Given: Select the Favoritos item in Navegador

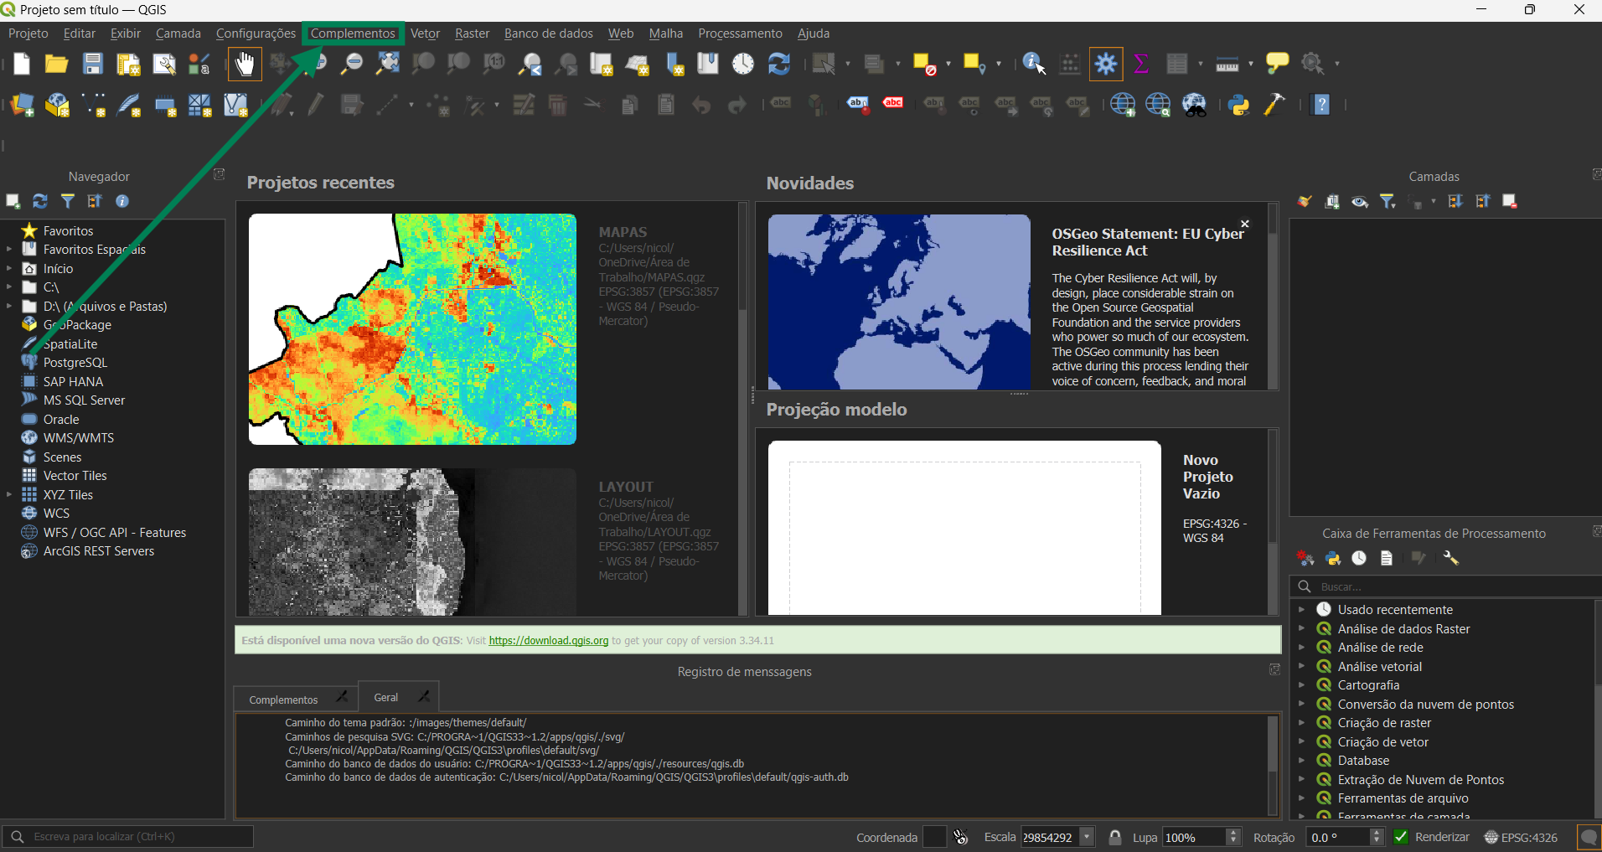Looking at the screenshot, I should [x=69, y=230].
